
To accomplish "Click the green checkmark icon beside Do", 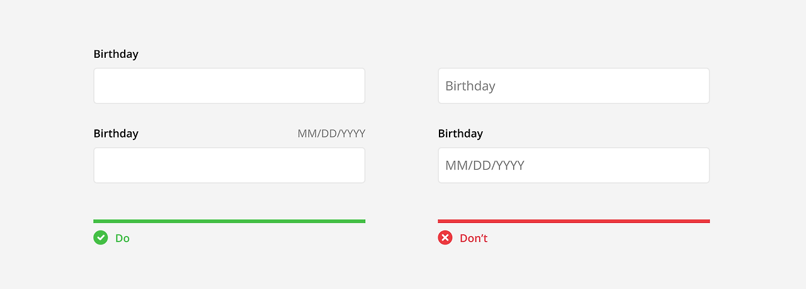I will [101, 237].
